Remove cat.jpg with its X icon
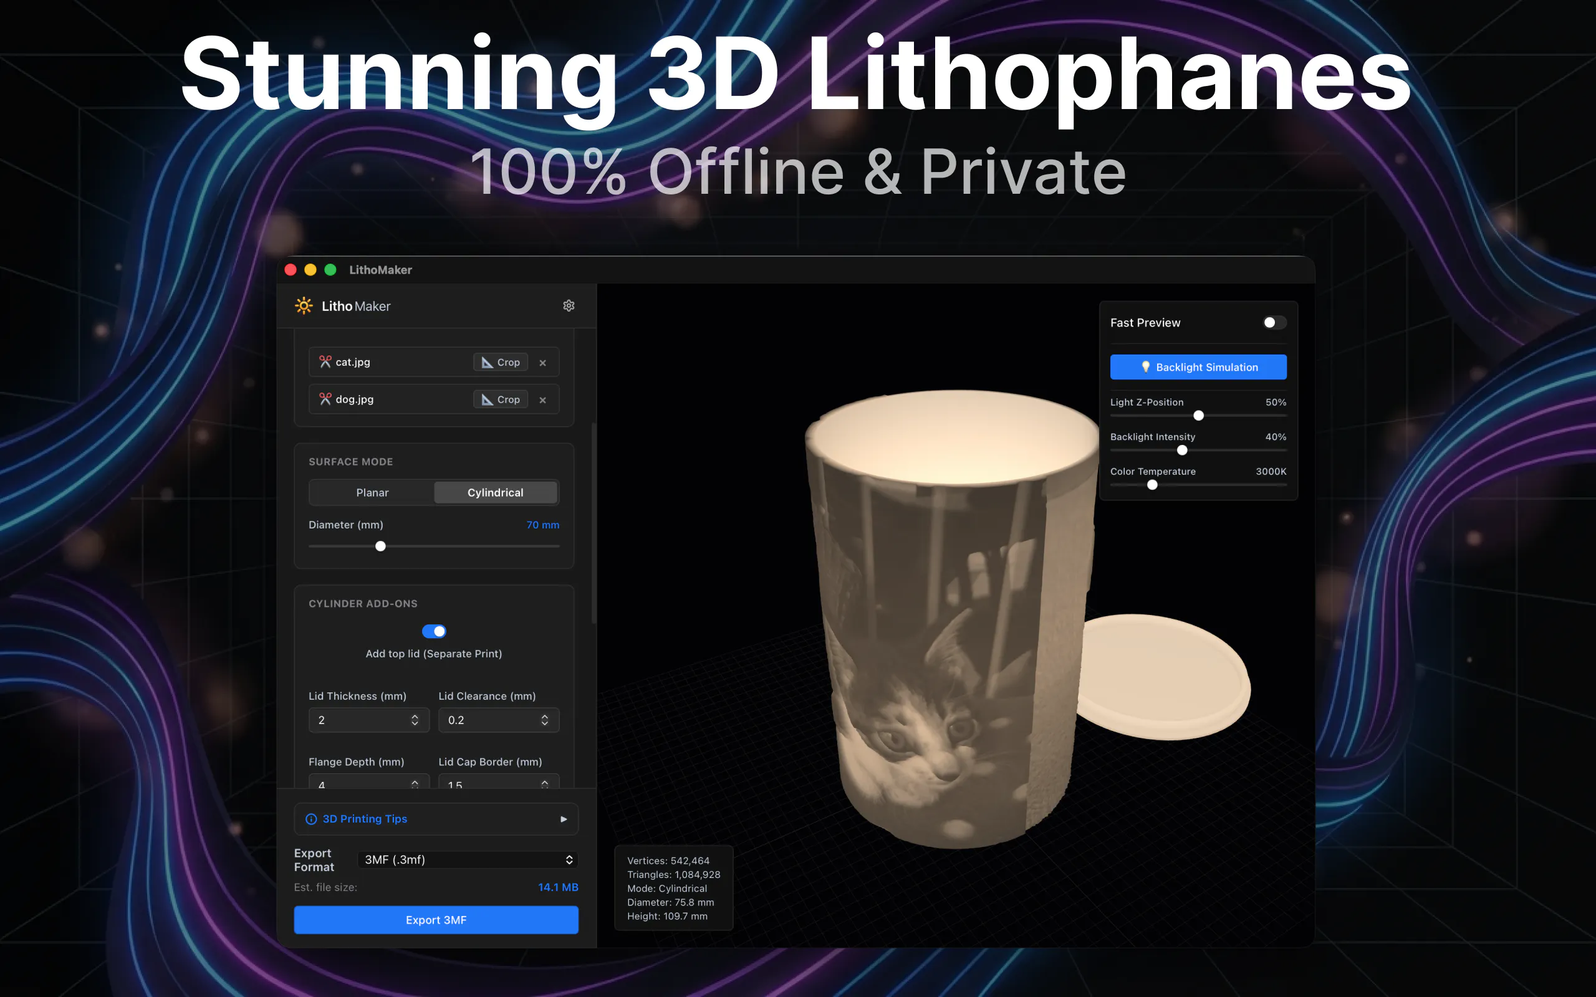The height and width of the screenshot is (997, 1596). tap(543, 363)
